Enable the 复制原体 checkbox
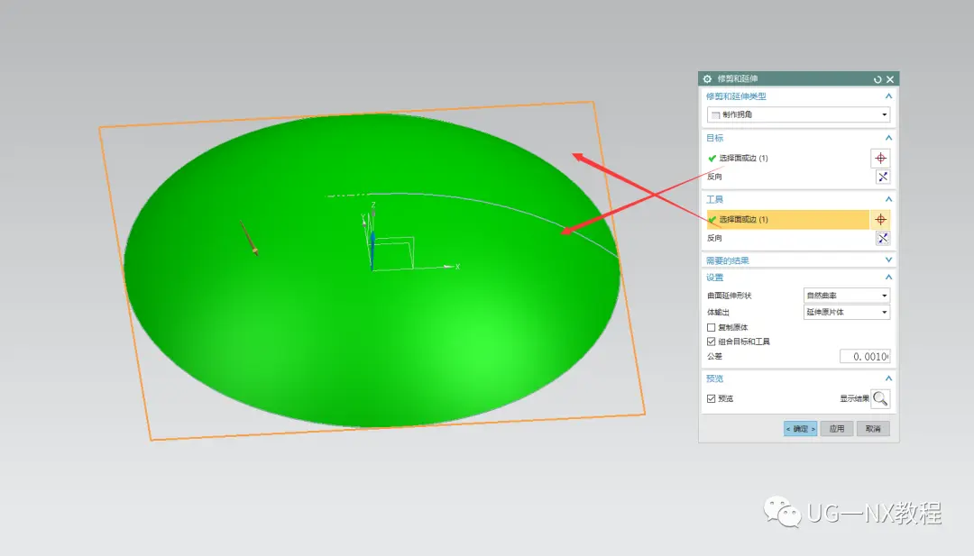974x556 pixels. pyautogui.click(x=712, y=327)
